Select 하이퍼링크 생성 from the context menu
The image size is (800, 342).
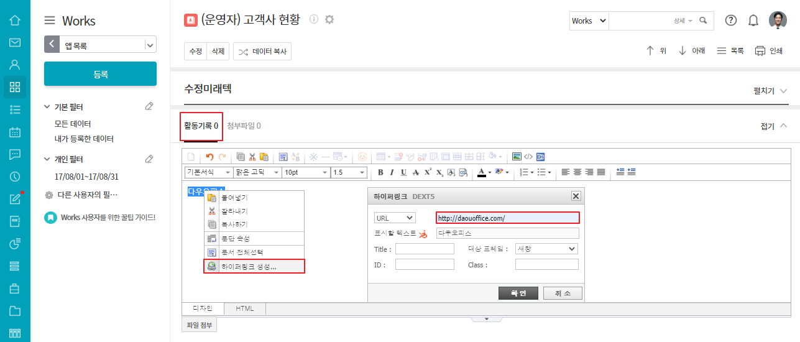point(254,266)
